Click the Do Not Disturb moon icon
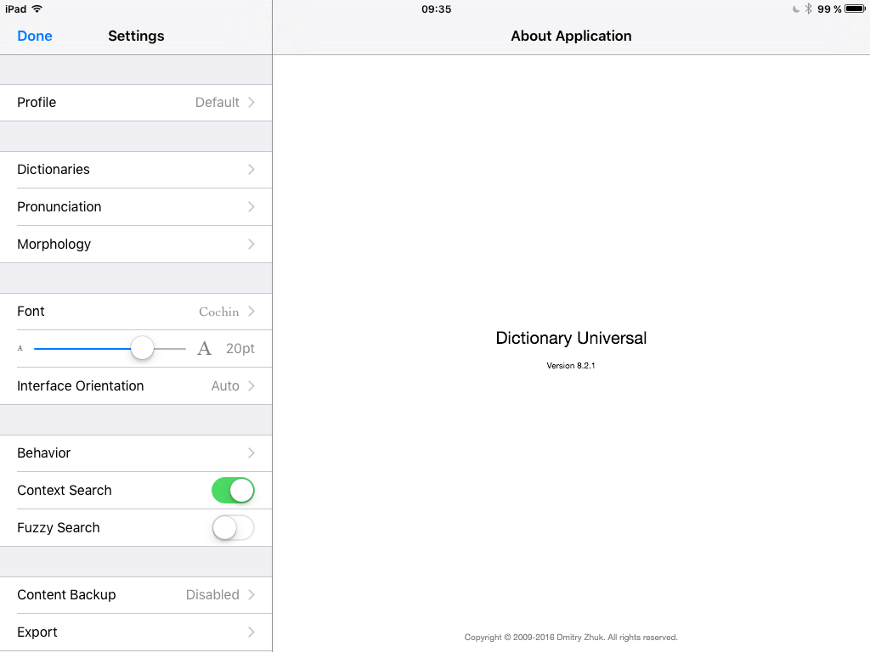Image resolution: width=870 pixels, height=652 pixels. 796,8
